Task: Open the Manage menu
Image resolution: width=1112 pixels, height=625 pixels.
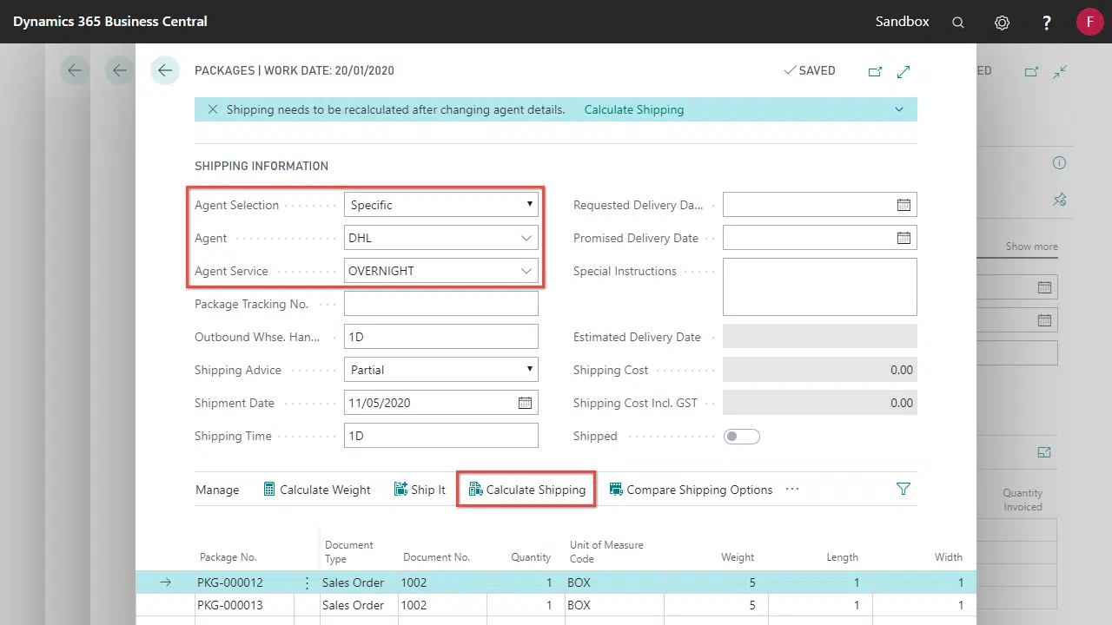Action: [x=217, y=490]
